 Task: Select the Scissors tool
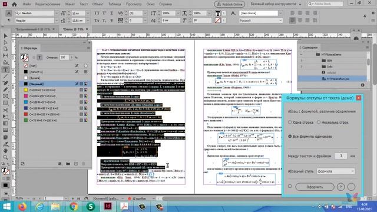pos(5,110)
